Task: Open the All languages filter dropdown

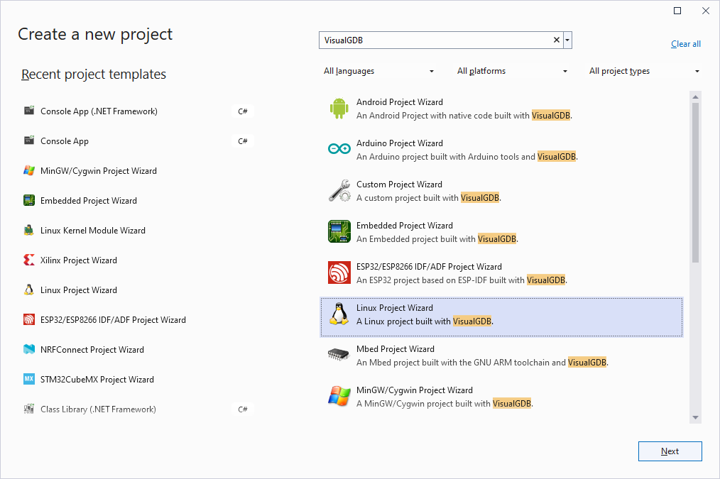Action: pyautogui.click(x=379, y=71)
